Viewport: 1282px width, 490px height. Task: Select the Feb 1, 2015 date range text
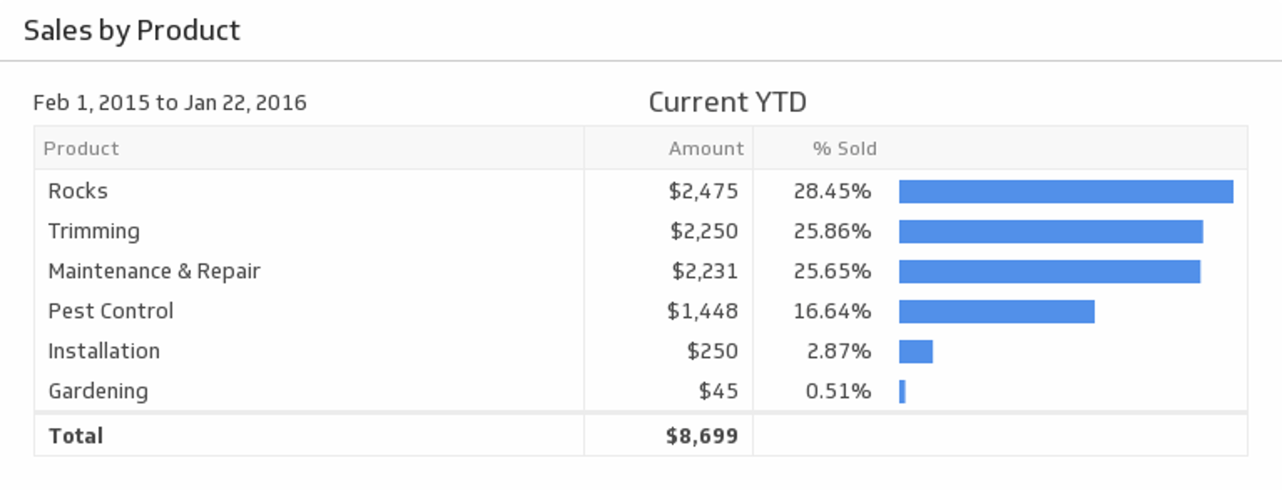coord(170,103)
